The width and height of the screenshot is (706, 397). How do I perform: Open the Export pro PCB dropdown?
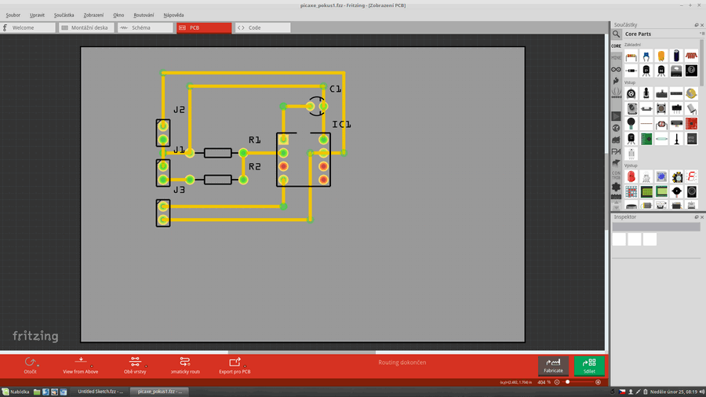coord(235,364)
